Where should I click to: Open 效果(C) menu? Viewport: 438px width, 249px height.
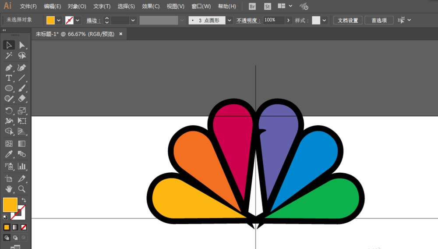151,6
